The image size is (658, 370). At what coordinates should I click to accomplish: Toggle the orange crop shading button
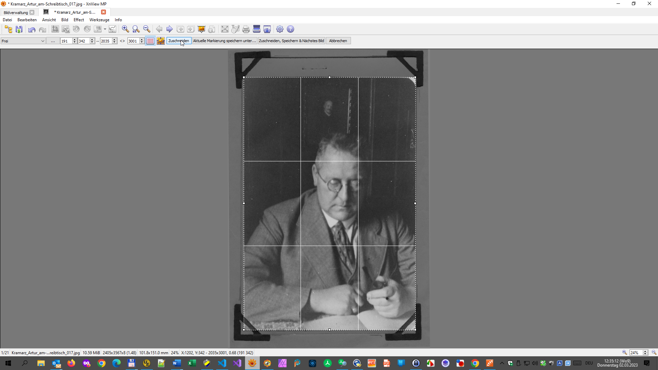[161, 41]
